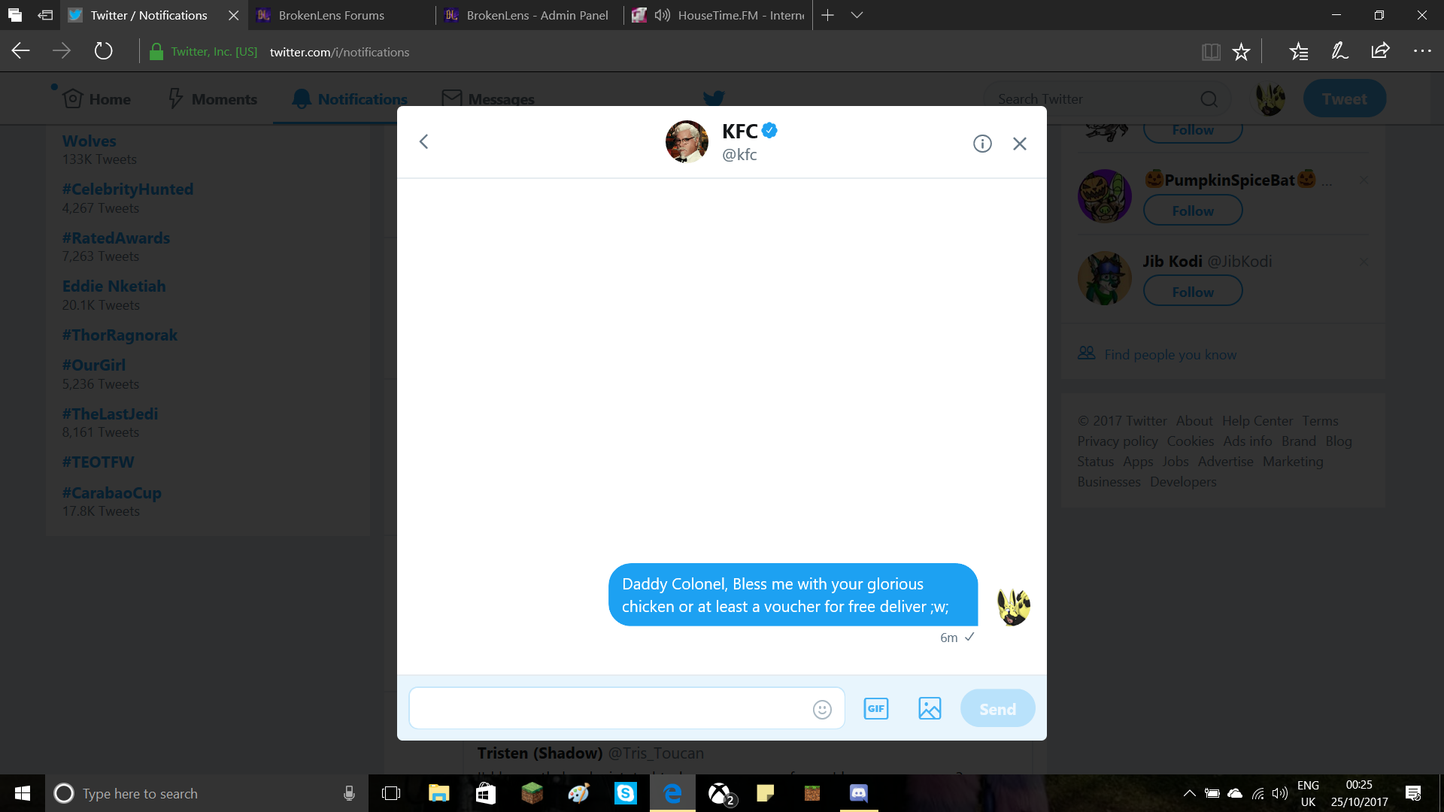This screenshot has width=1444, height=812.
Task: Click the Twitter bird logo
Action: click(x=714, y=98)
